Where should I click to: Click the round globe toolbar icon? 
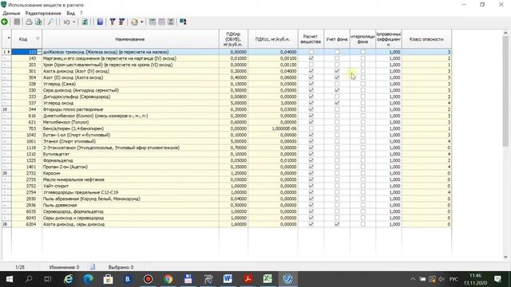click(x=134, y=22)
